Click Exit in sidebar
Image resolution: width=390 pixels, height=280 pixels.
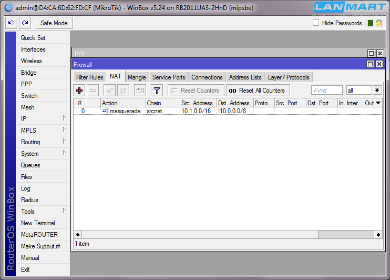[43, 269]
